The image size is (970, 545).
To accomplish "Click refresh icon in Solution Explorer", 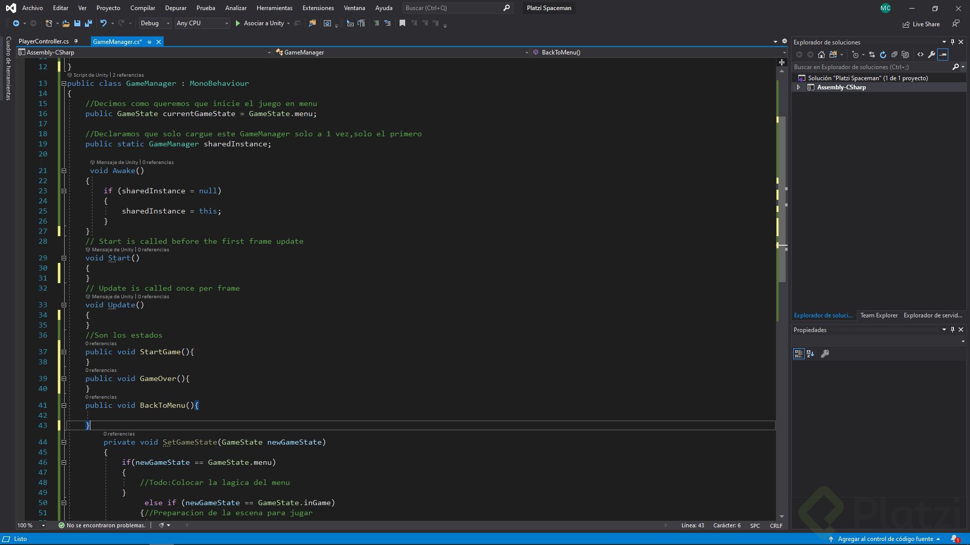I will 883,54.
